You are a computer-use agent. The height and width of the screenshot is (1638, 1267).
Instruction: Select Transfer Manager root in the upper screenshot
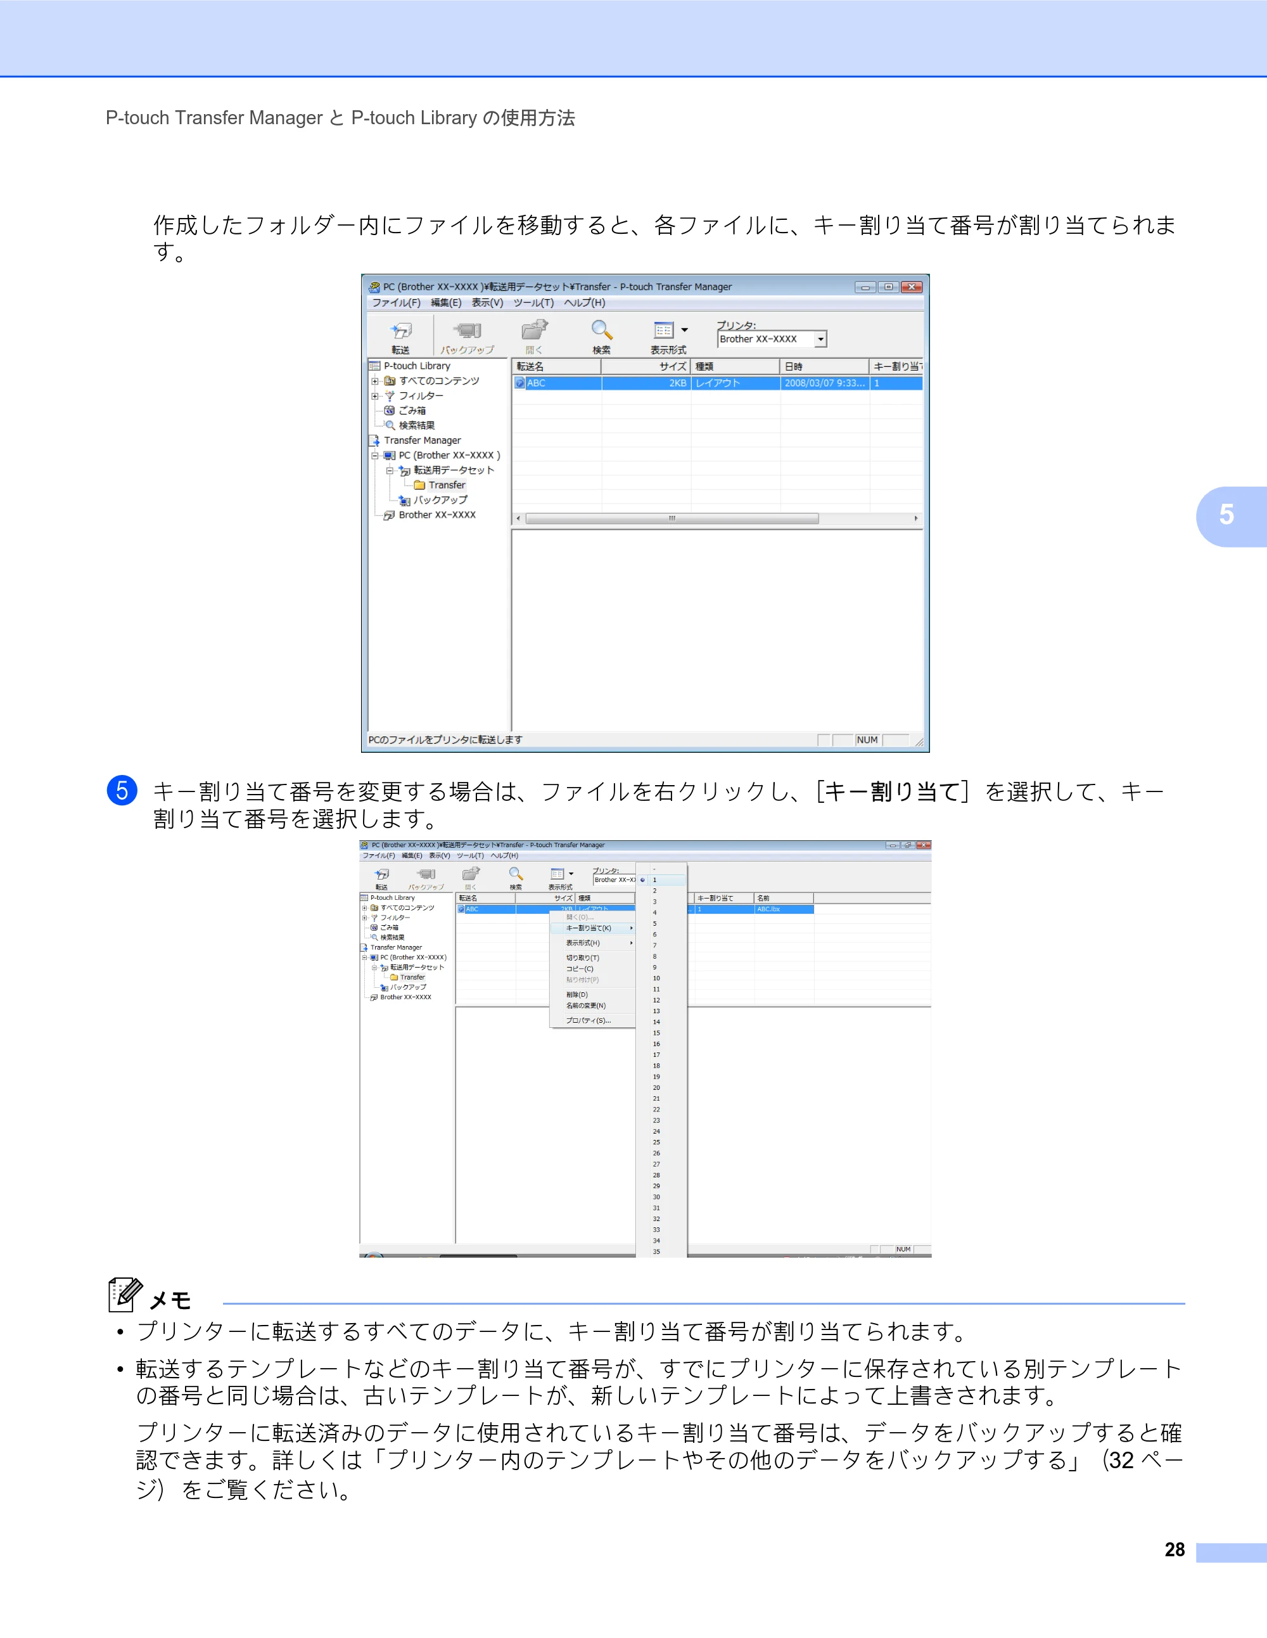tap(416, 440)
